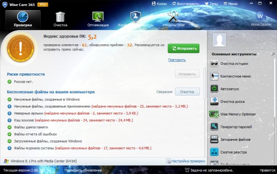Viewport: 277px width, 174px height.
Task: Click the check icon beside Файлы дампа памяти
Action: click(x=10, y=127)
